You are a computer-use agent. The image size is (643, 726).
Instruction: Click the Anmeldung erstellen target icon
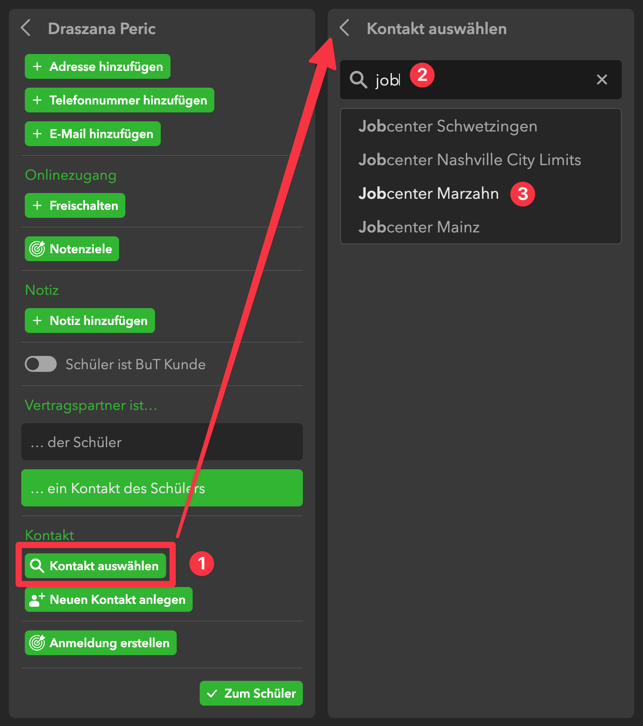[37, 643]
